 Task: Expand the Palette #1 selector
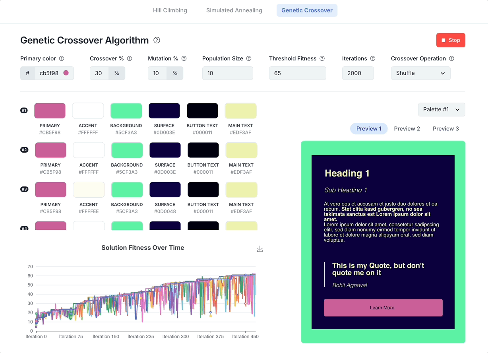point(441,110)
